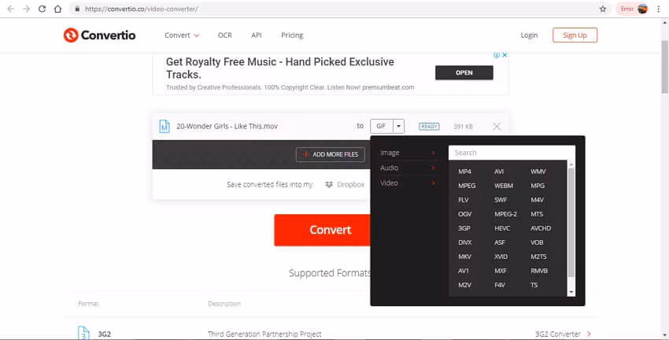Pick TS from the list
This screenshot has height=340, width=669.
pyautogui.click(x=534, y=285)
